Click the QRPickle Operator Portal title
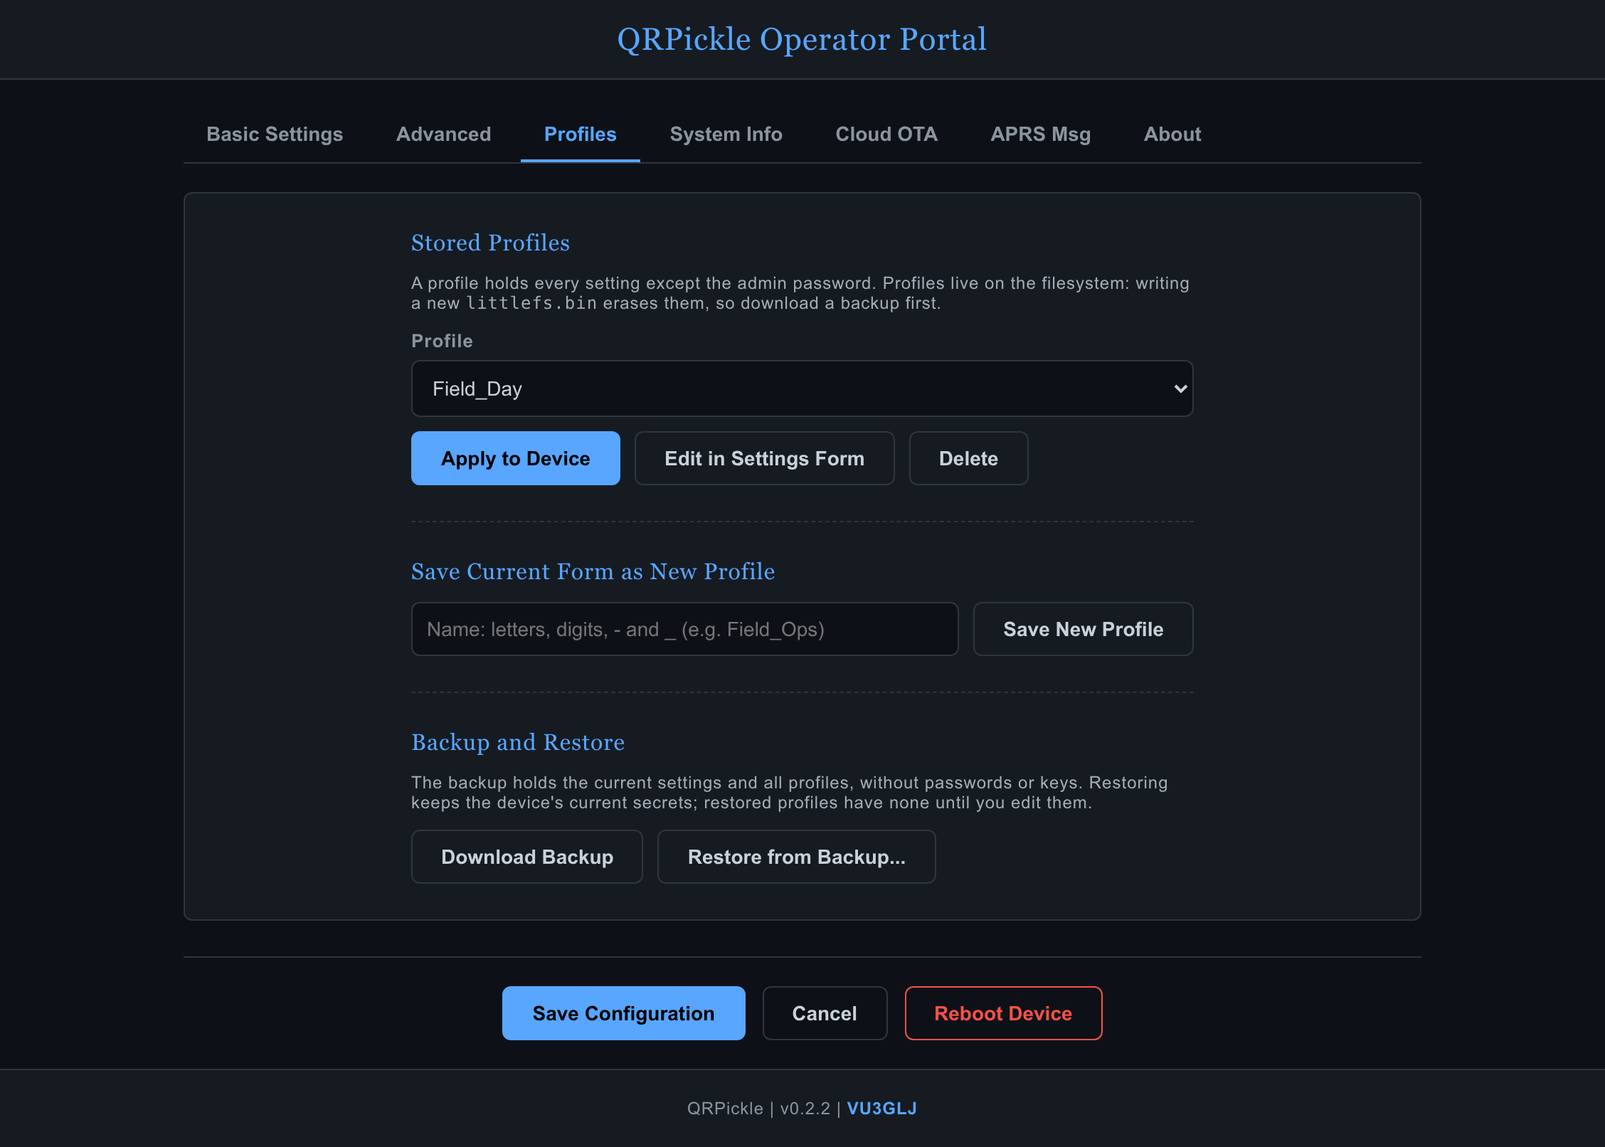Viewport: 1605px width, 1147px height. [802, 39]
